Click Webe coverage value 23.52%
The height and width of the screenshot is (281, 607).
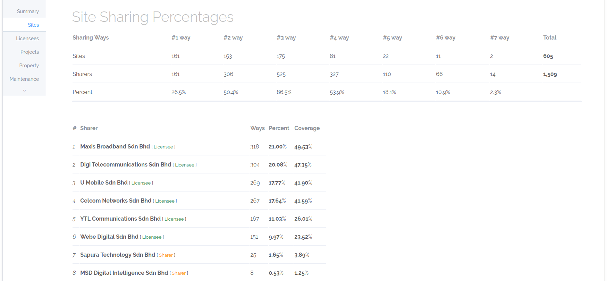303,237
